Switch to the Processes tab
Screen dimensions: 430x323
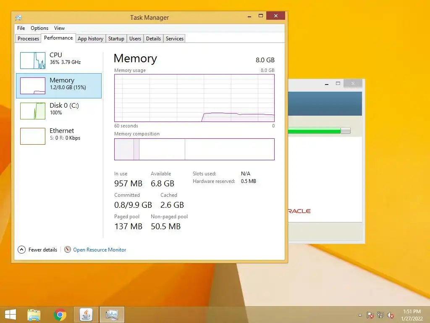pyautogui.click(x=28, y=38)
